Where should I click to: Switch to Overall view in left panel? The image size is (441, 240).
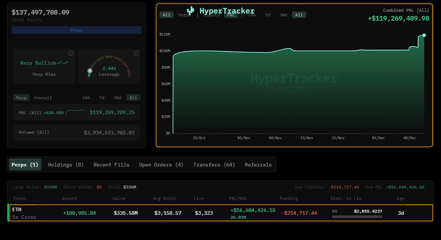[x=43, y=98]
